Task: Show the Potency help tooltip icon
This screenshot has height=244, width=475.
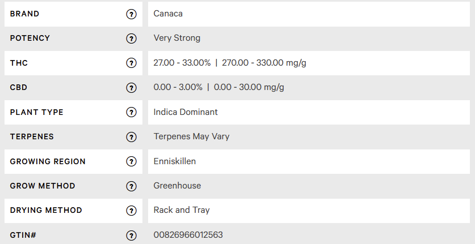Action: pyautogui.click(x=131, y=38)
